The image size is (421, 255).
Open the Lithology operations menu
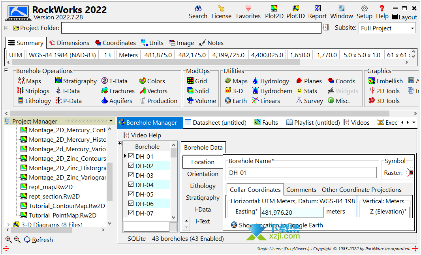point(34,101)
